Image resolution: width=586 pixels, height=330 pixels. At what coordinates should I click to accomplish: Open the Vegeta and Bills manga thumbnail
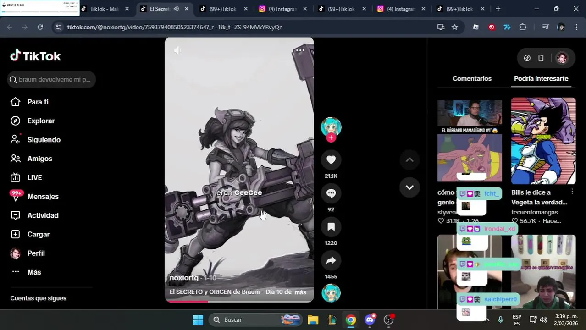(x=543, y=141)
